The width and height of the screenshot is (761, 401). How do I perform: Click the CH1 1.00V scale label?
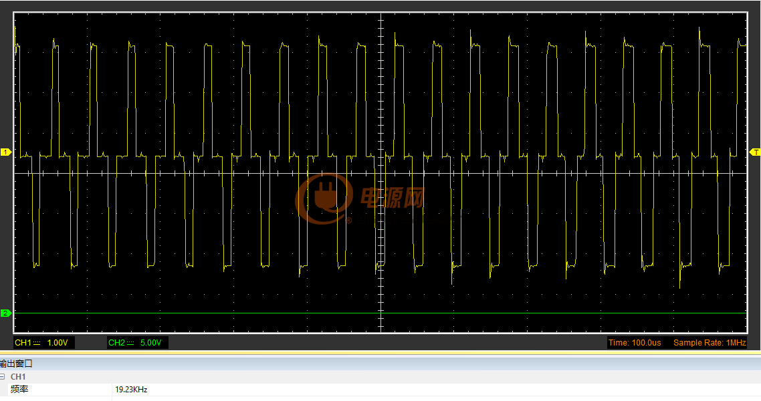[x=43, y=343]
